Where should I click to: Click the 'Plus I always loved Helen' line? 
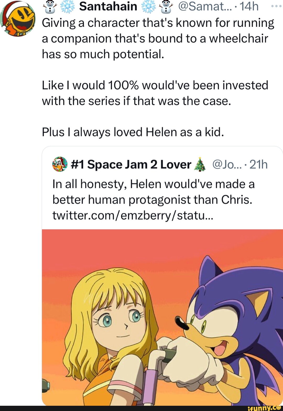pyautogui.click(x=133, y=132)
